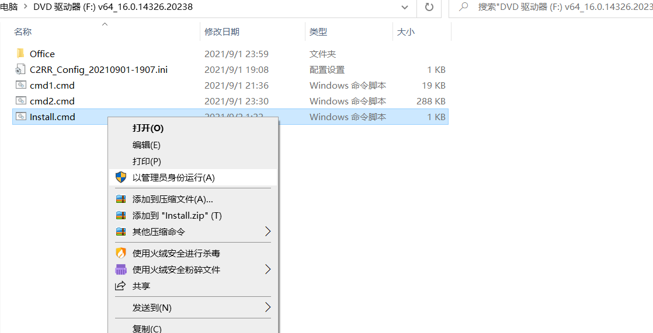The height and width of the screenshot is (333, 653).
Task: Click into the search DVD 驱动器 field
Action: click(551, 7)
